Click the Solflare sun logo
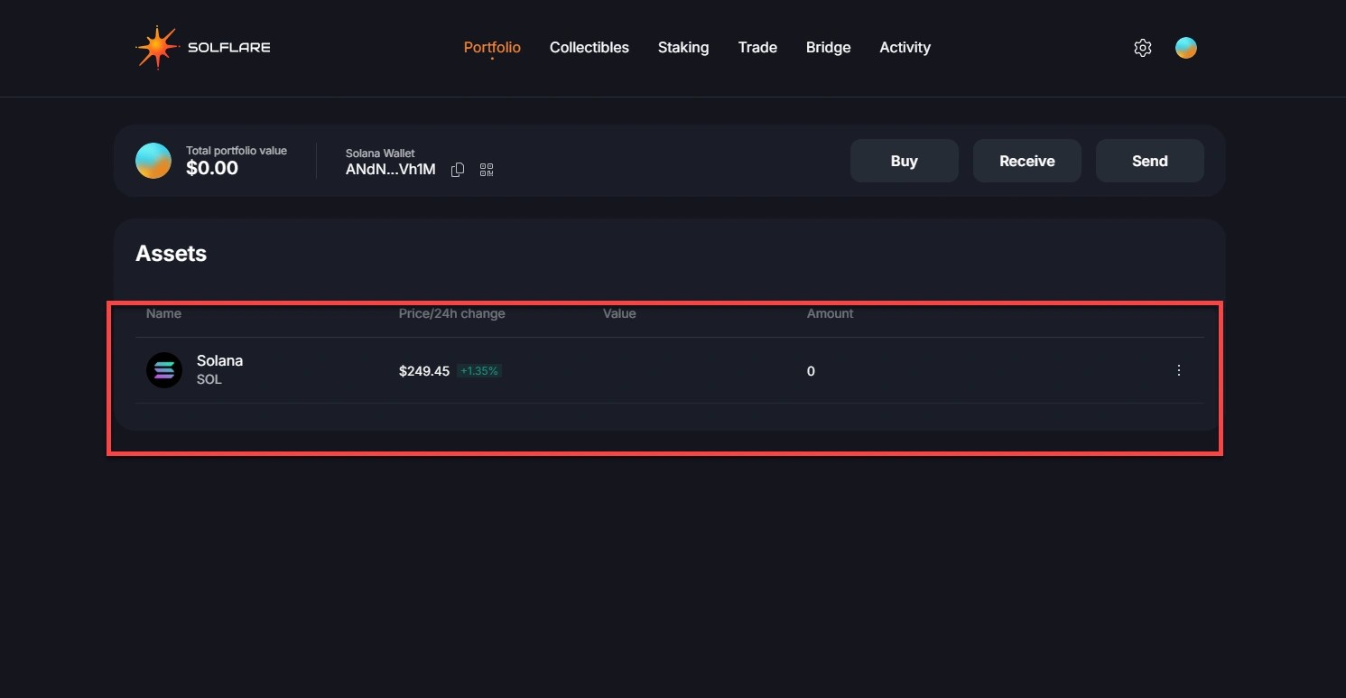 pos(157,48)
